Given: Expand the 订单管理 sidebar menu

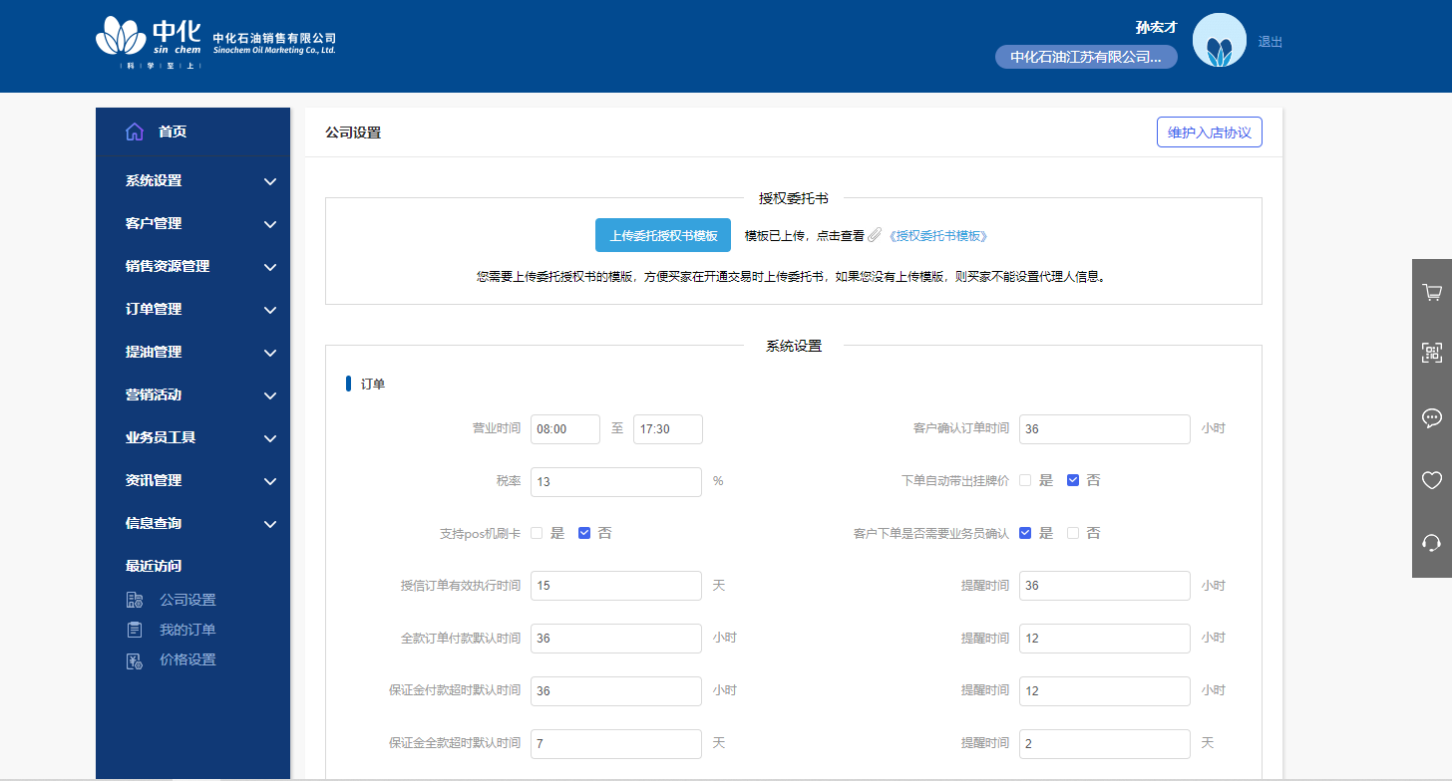Looking at the screenshot, I should 199,310.
